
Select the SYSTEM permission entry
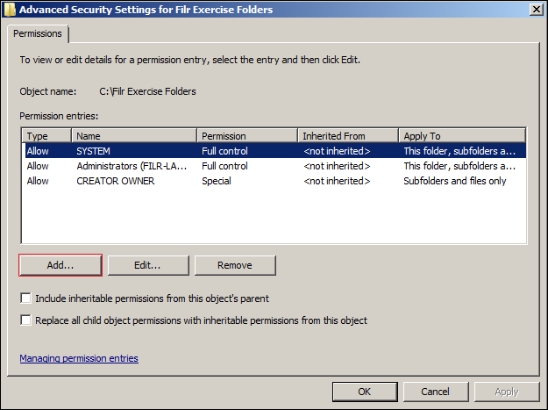click(275, 151)
